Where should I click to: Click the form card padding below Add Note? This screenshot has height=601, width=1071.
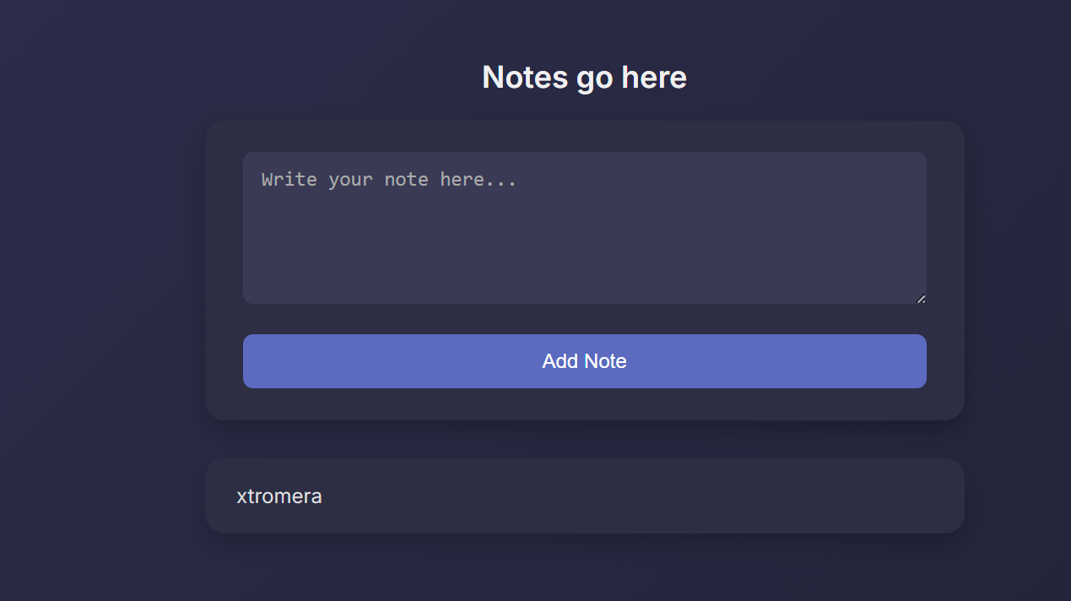pyautogui.click(x=584, y=404)
